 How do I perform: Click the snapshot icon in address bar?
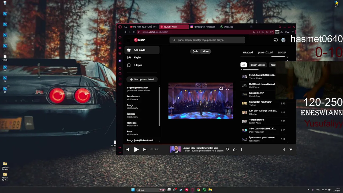(258, 32)
